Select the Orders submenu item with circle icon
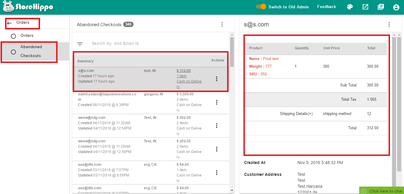404x194 pixels. click(x=35, y=36)
